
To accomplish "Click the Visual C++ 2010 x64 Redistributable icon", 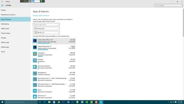I will [35, 79].
